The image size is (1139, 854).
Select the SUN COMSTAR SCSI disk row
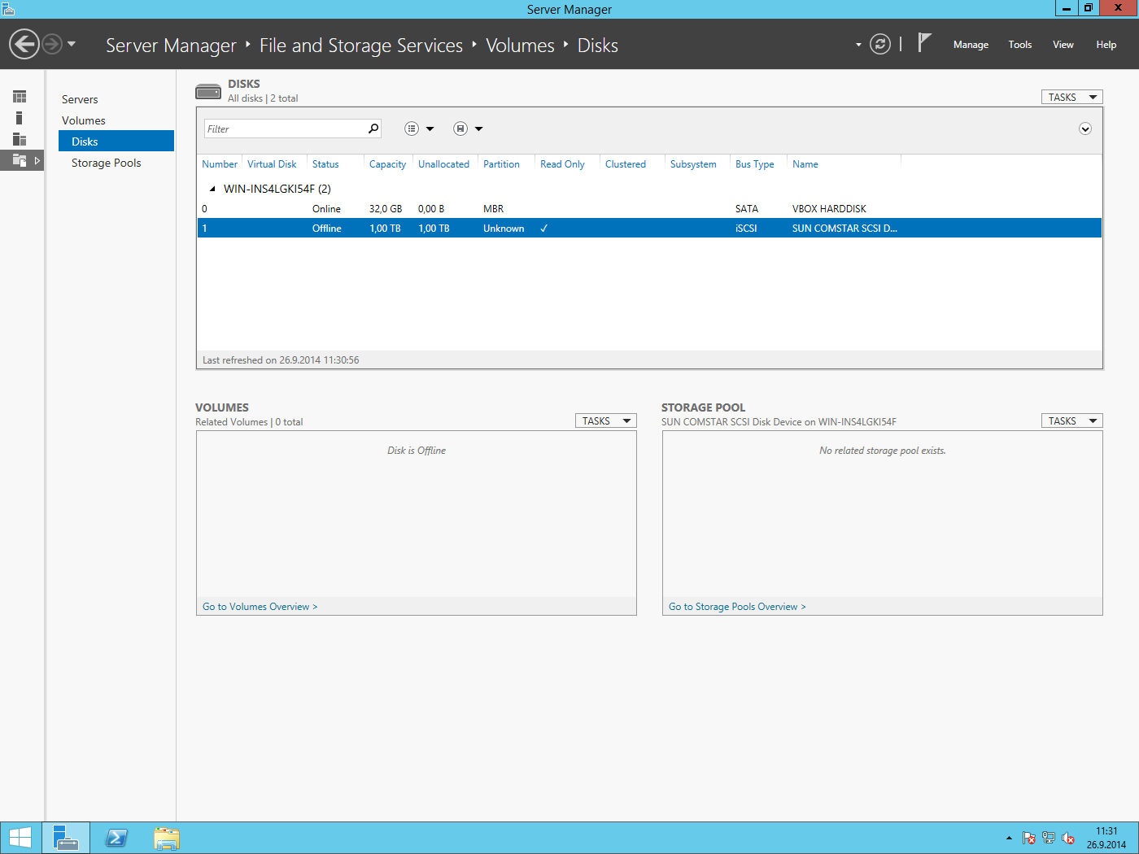click(649, 229)
